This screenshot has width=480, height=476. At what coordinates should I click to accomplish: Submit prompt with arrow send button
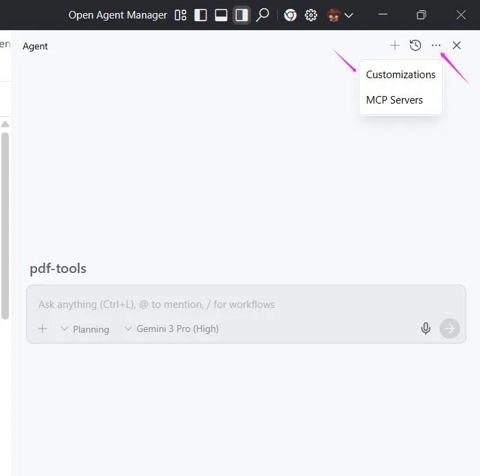449,329
